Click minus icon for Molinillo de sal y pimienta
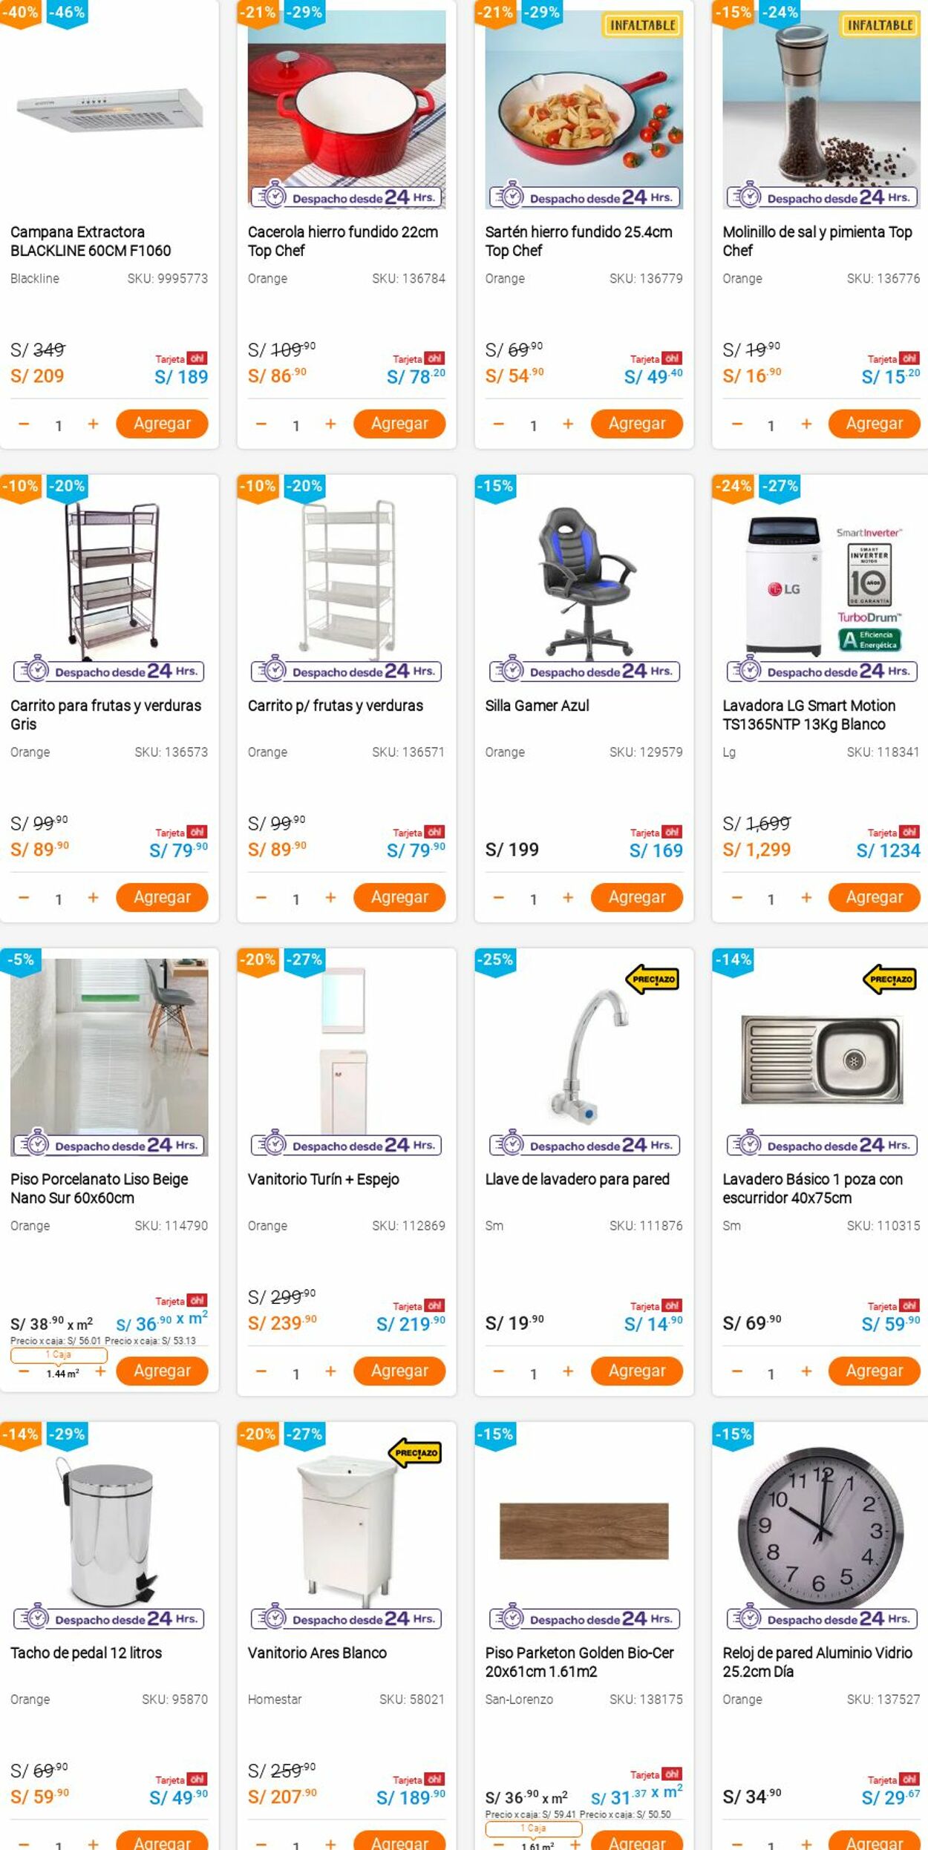This screenshot has width=928, height=1850. (x=736, y=424)
